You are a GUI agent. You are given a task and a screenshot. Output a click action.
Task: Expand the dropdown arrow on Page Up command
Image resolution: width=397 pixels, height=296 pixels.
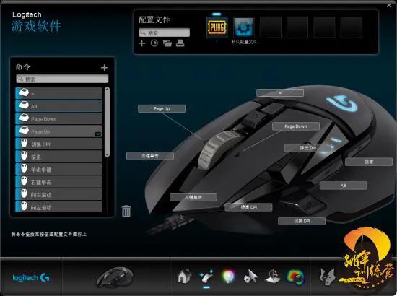pyautogui.click(x=98, y=134)
